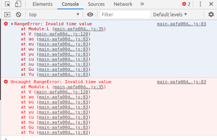Show more DevTools tabs chevron
Image resolution: width=217 pixels, height=140 pixels.
142,4
